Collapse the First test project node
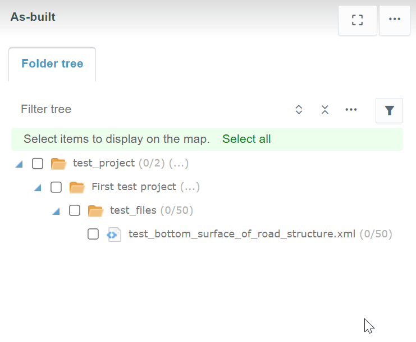This screenshot has width=416, height=342. [x=38, y=187]
